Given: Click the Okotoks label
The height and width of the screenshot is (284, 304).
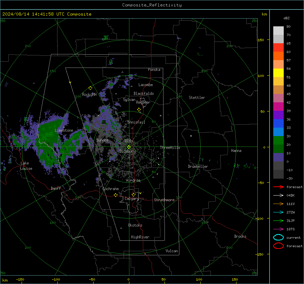Looking at the screenshot, I should 135,225.
